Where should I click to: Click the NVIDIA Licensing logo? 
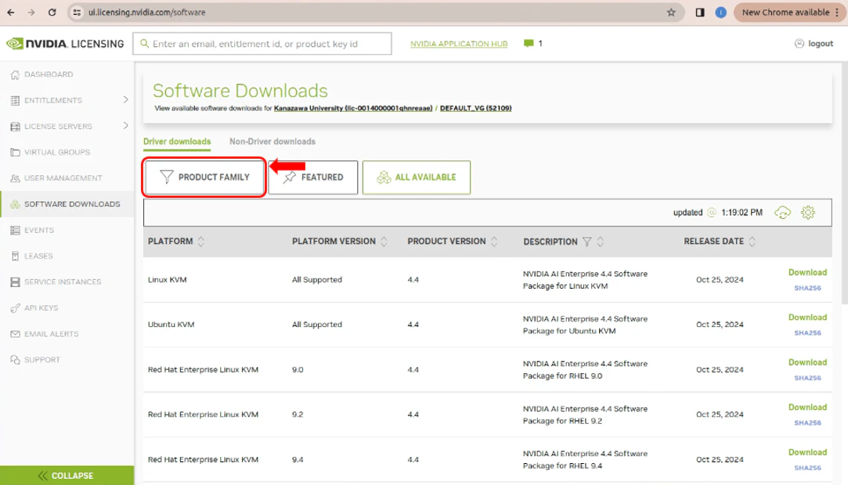(x=65, y=44)
